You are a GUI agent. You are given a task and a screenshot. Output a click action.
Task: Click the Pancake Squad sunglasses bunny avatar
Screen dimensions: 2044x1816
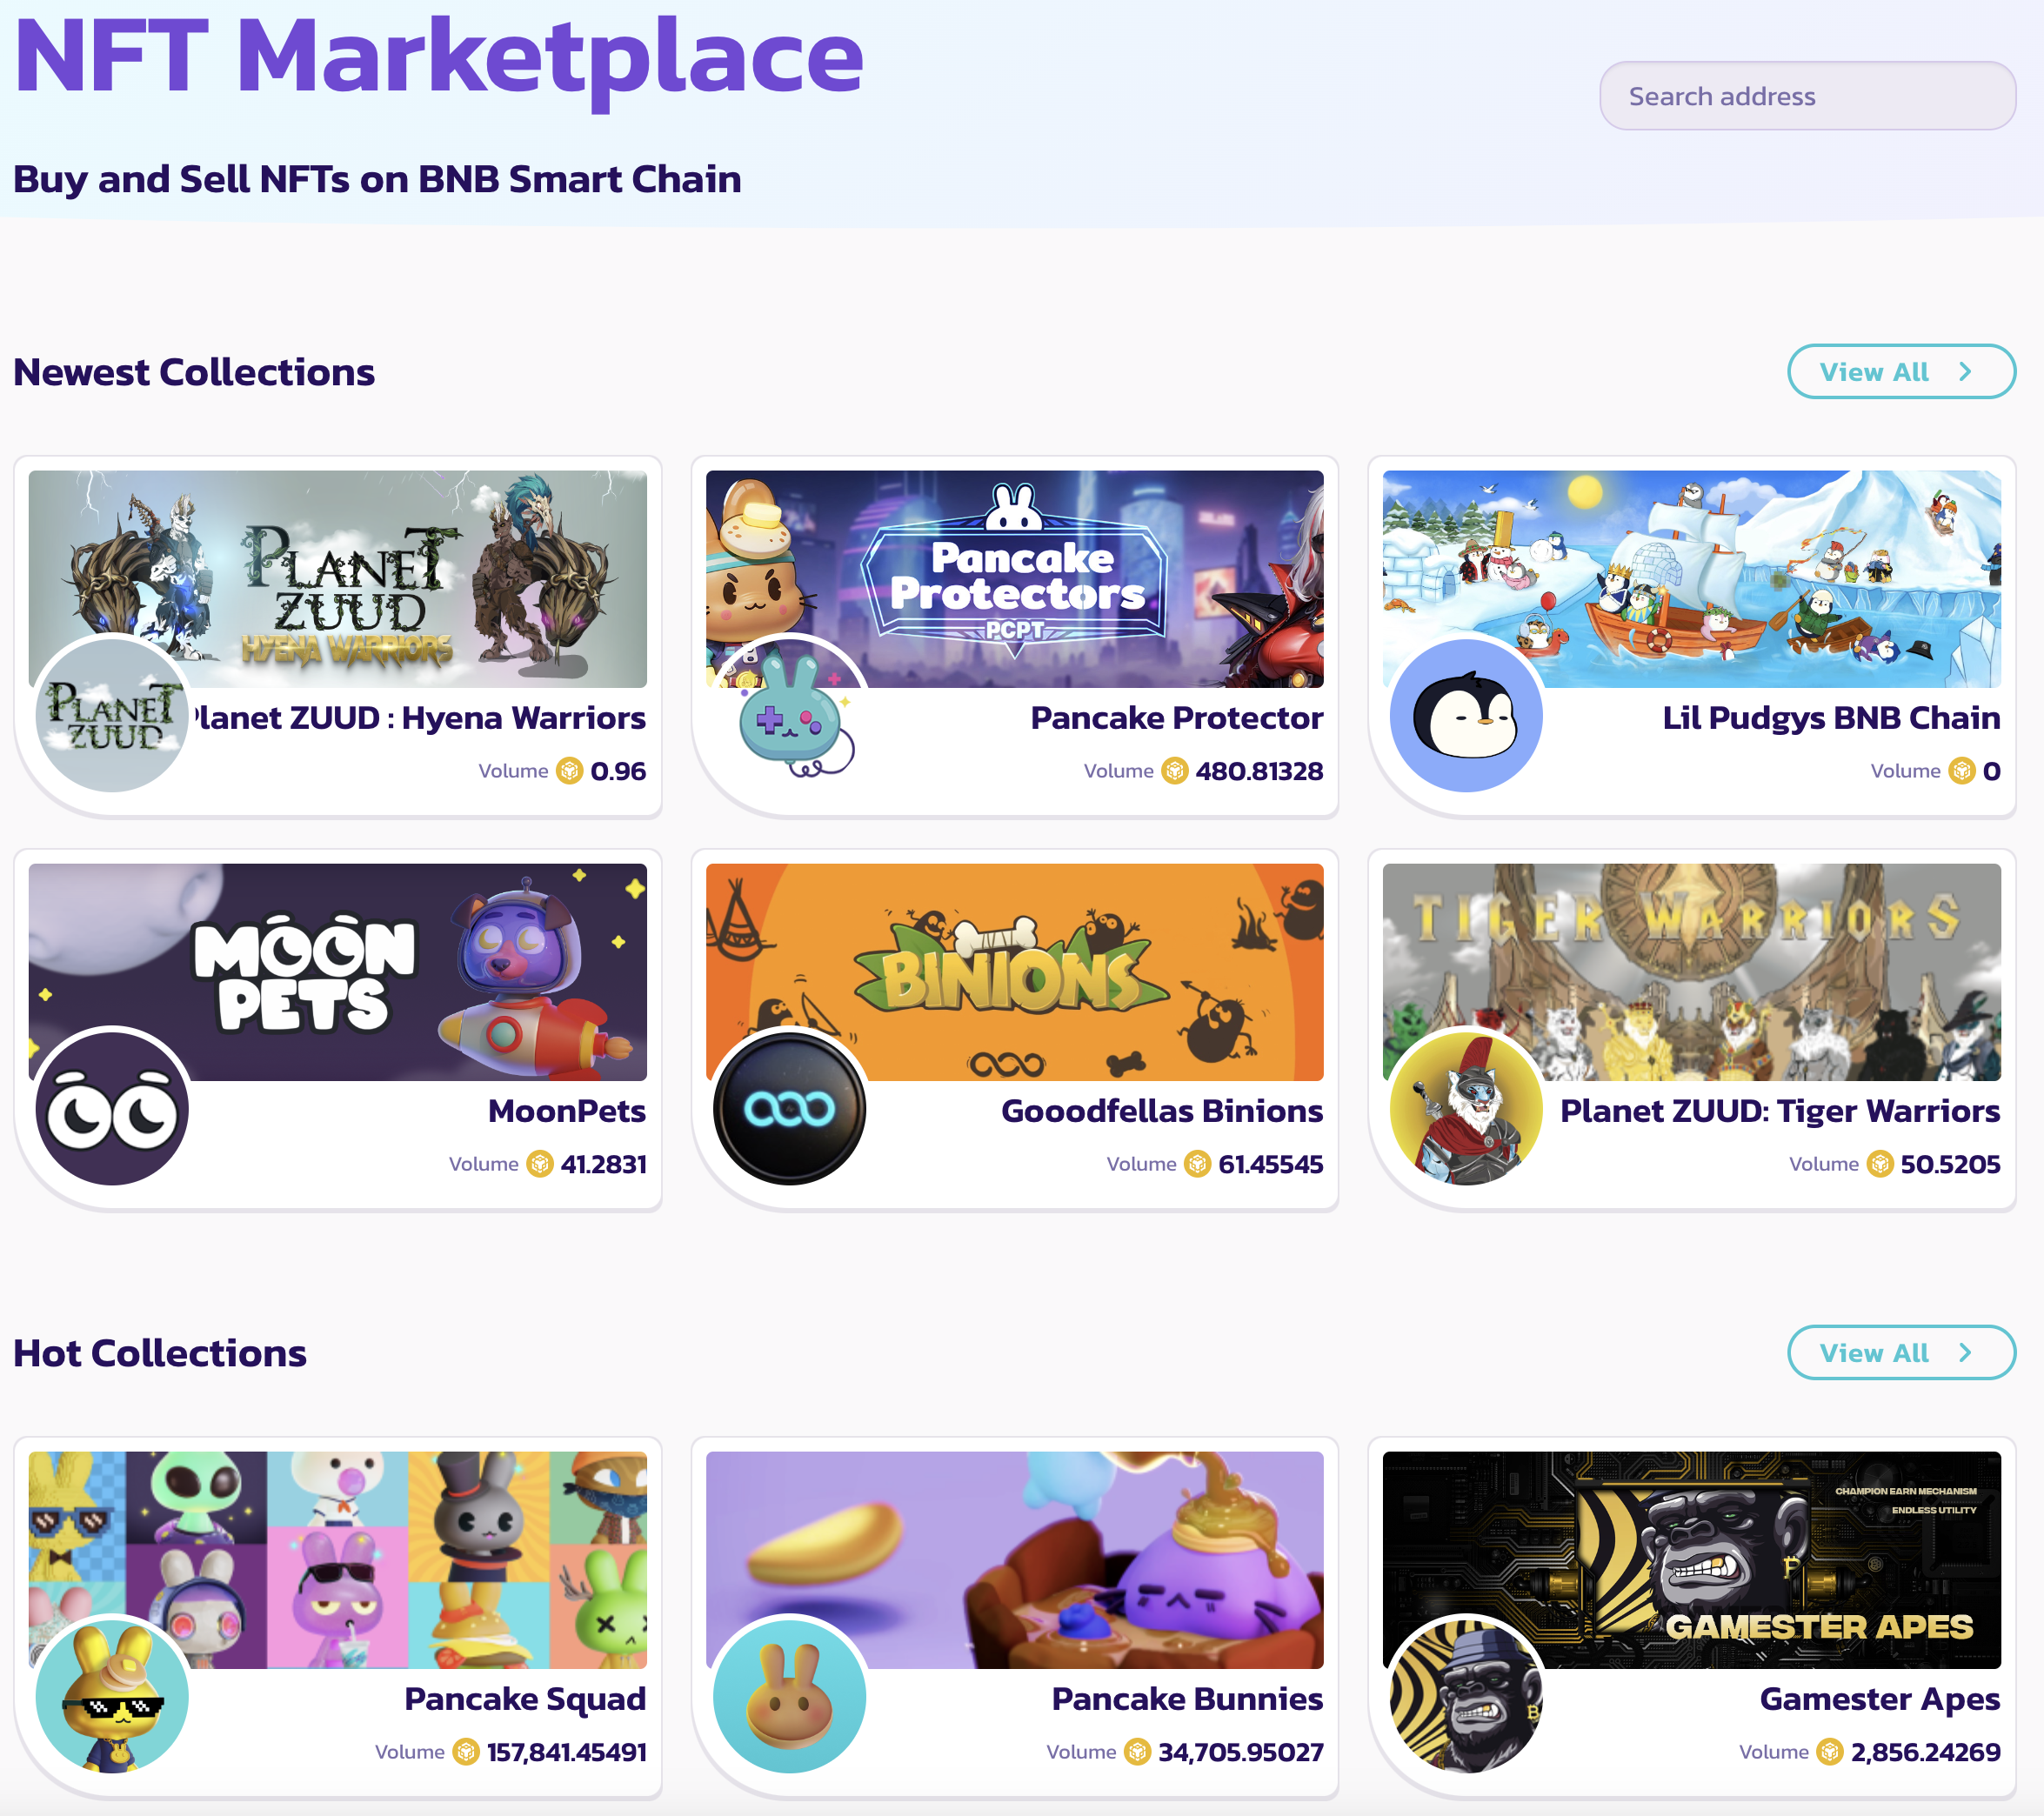[112, 1697]
